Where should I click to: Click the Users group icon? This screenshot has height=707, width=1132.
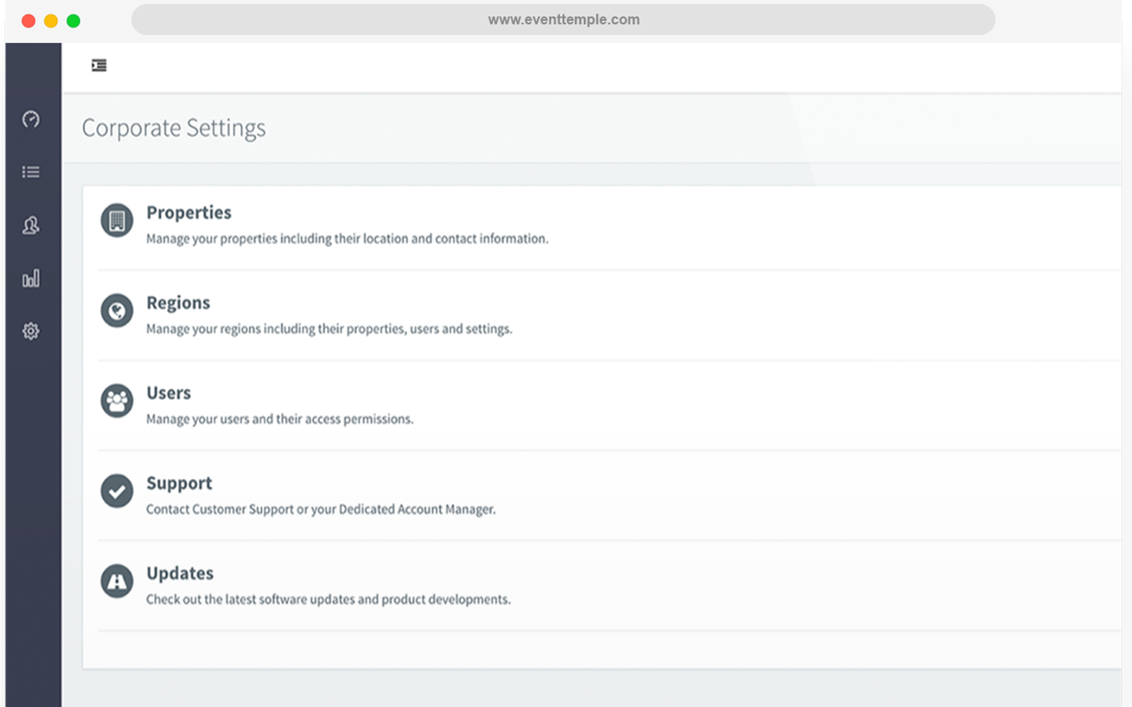coord(117,401)
